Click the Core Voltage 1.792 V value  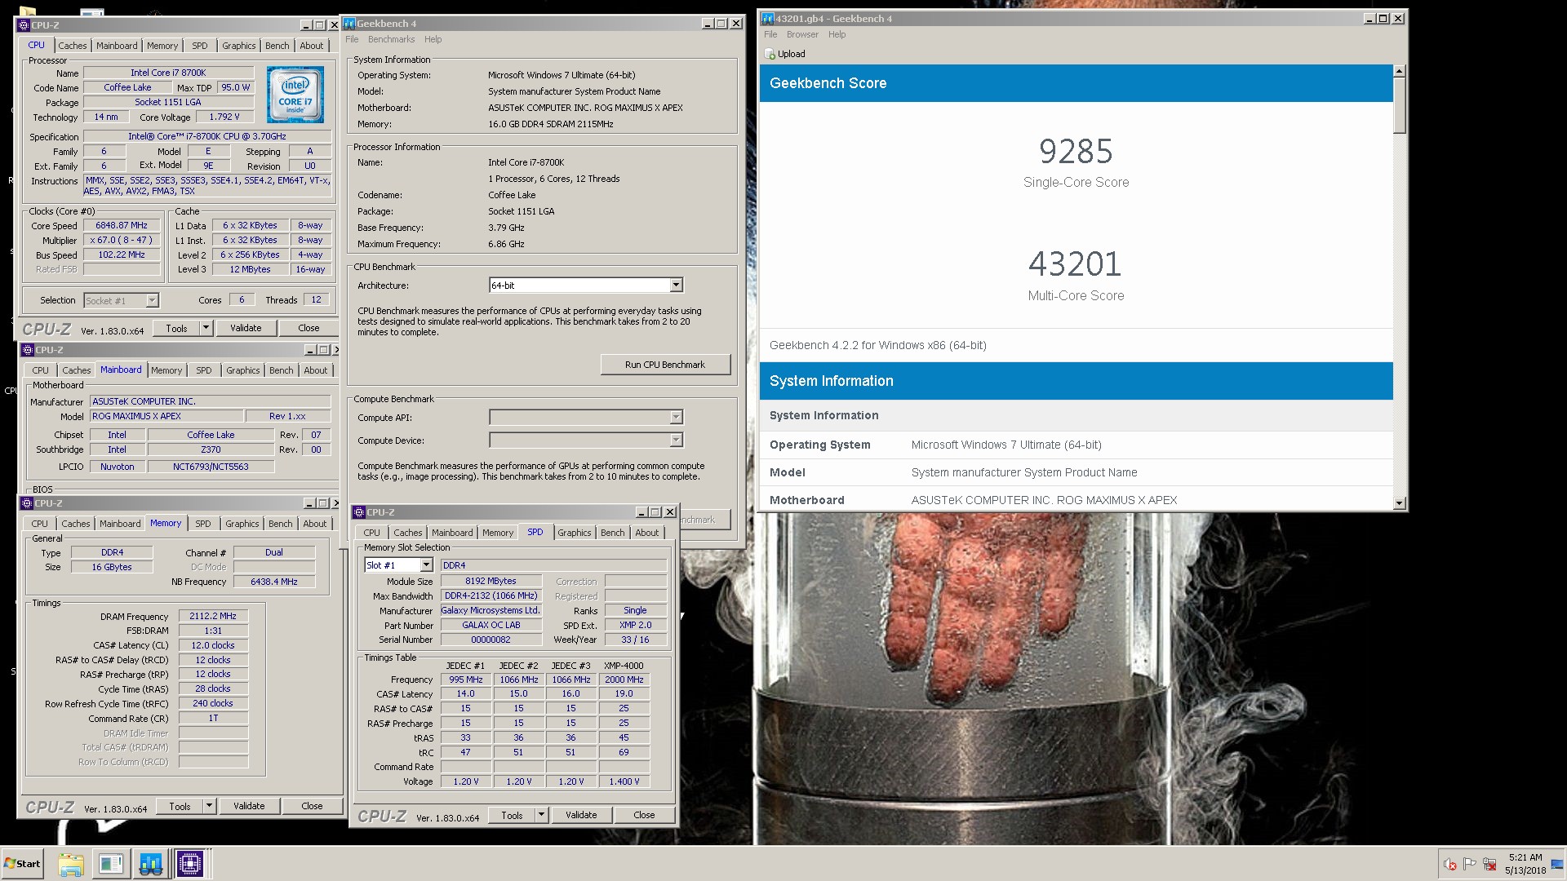point(224,117)
